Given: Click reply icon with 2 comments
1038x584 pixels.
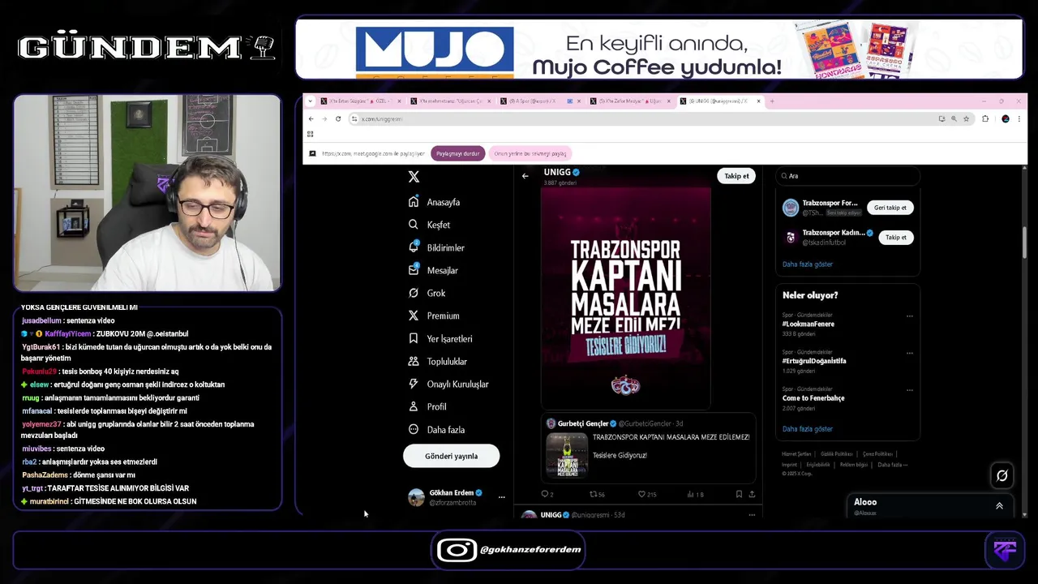Looking at the screenshot, I should tap(545, 494).
